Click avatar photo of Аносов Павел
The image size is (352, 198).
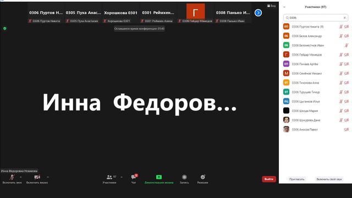click(x=286, y=130)
